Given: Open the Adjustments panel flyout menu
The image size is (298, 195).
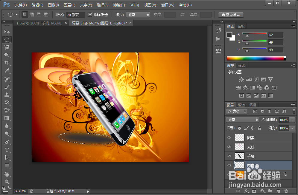Looking at the screenshot, I should [293, 66].
